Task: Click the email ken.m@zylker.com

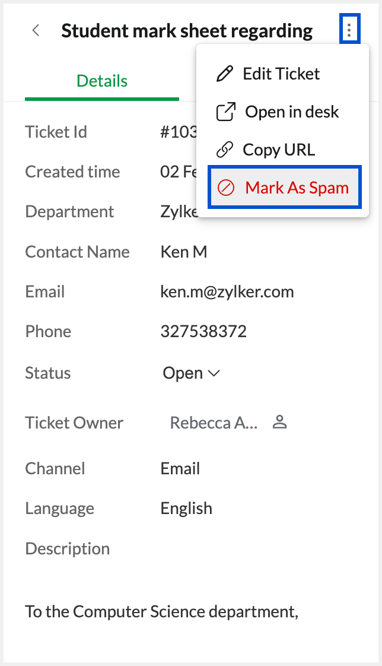Action: pyautogui.click(x=227, y=291)
